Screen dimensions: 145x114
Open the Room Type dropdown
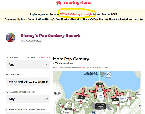[28, 82]
